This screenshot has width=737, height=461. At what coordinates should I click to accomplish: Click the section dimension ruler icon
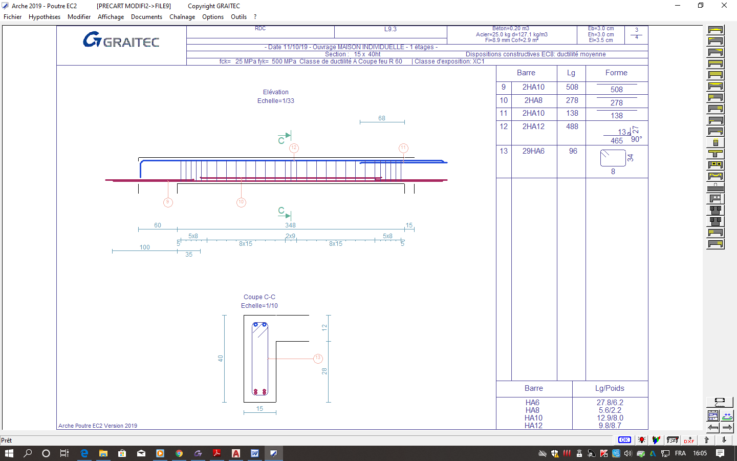(720, 402)
